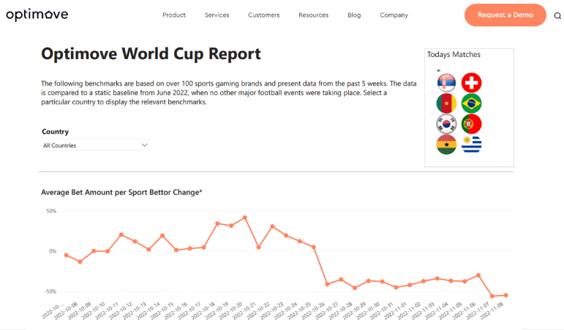
Task: Select the Portugal flag icon
Action: tap(471, 124)
